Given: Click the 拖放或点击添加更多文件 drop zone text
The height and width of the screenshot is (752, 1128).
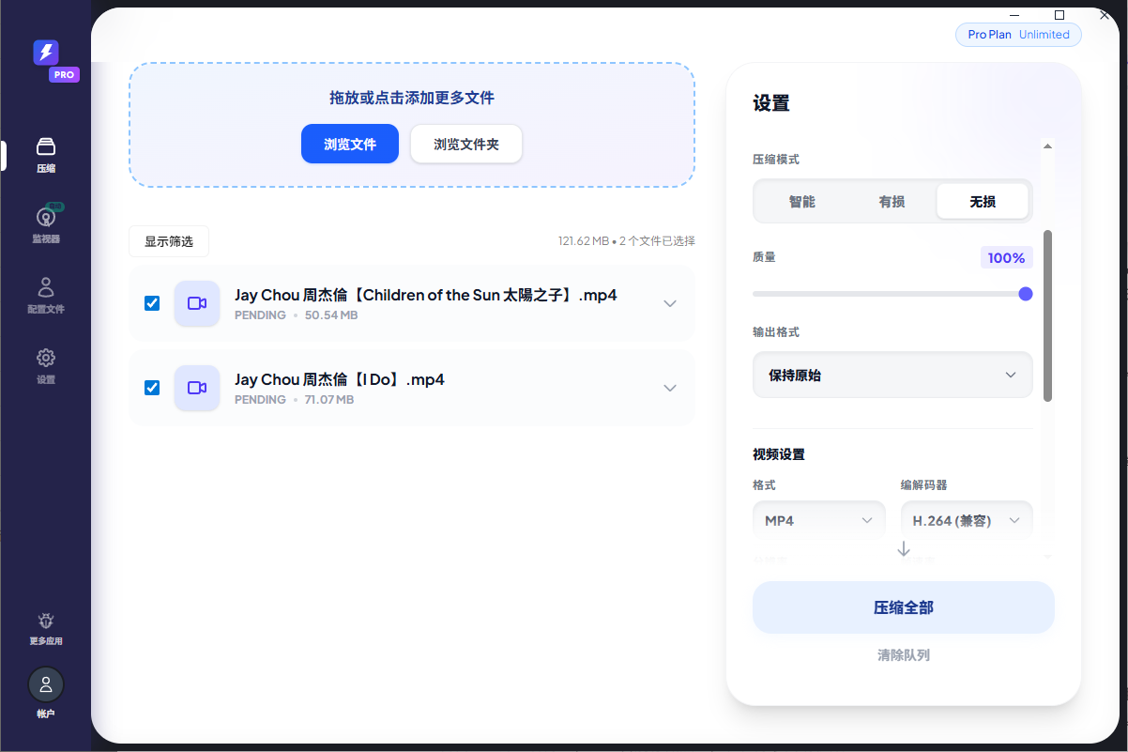Looking at the screenshot, I should pos(412,98).
